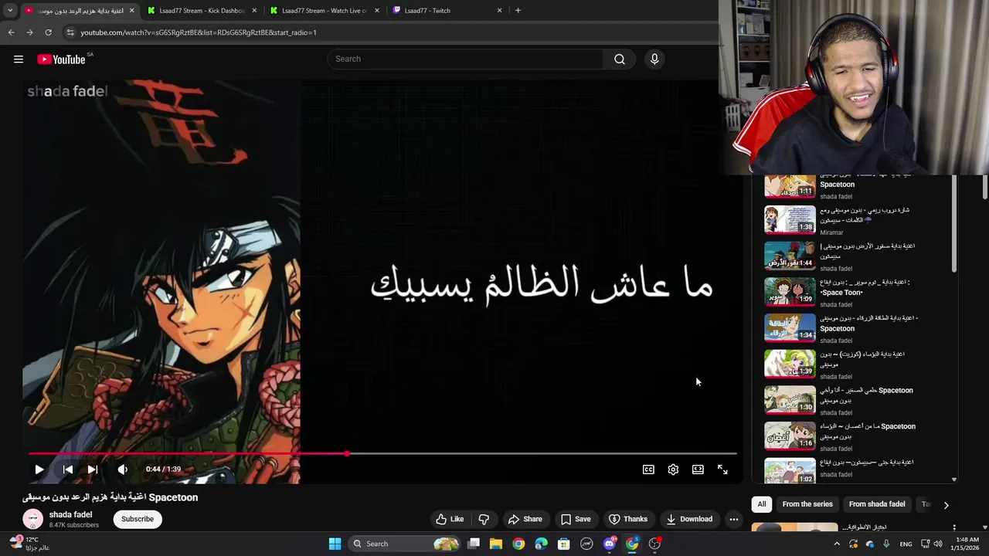The image size is (989, 556).
Task: View site information icon in address bar
Action: pos(70,32)
